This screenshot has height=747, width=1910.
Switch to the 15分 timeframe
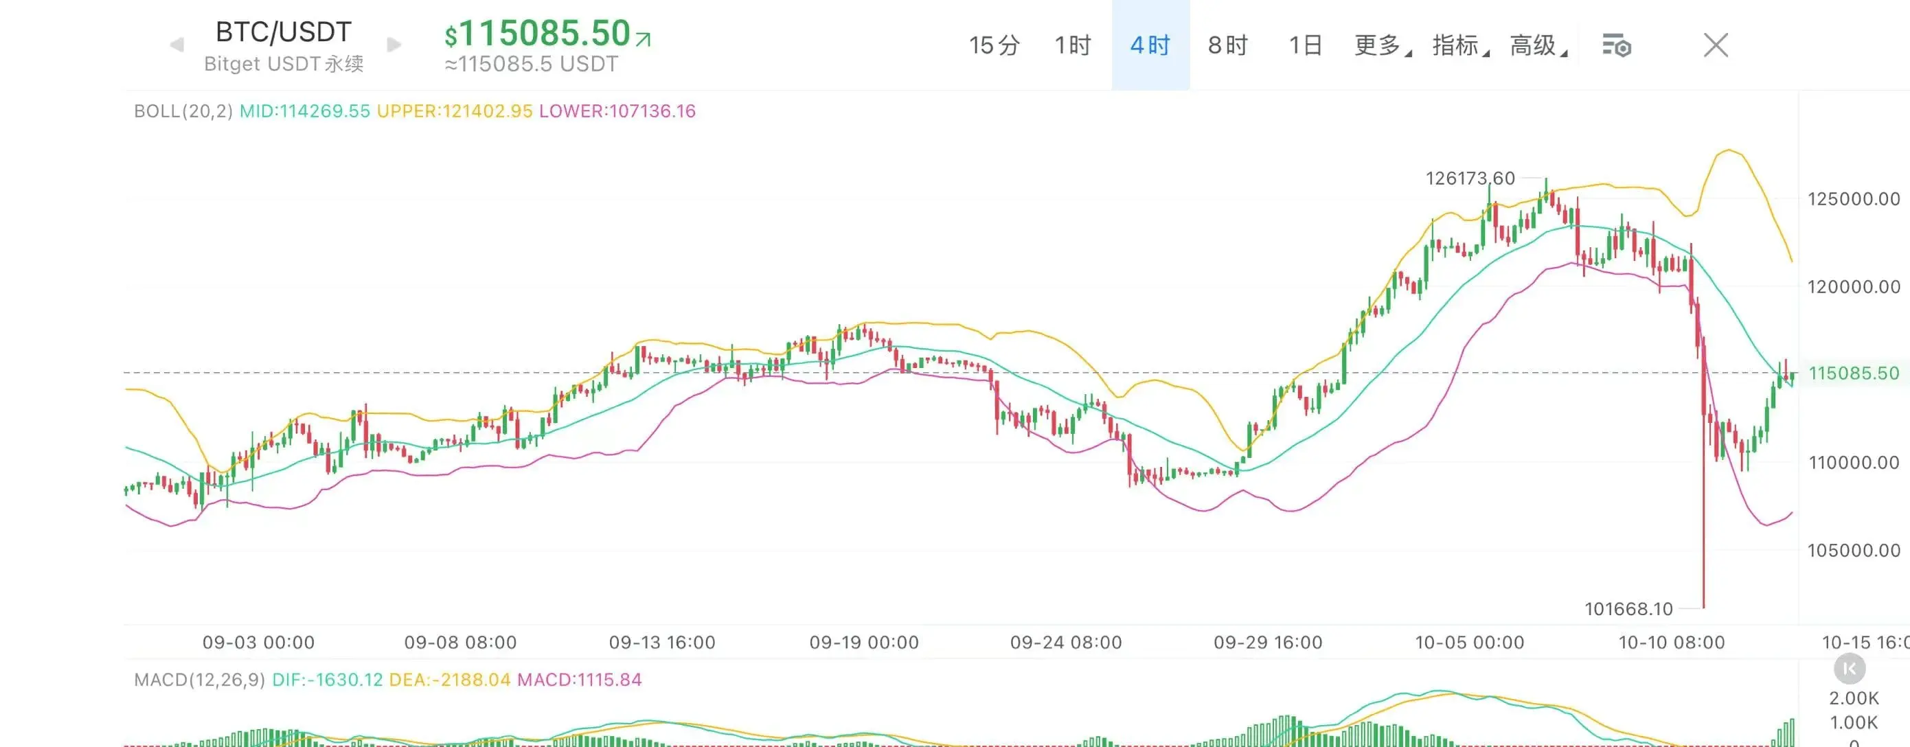[994, 45]
